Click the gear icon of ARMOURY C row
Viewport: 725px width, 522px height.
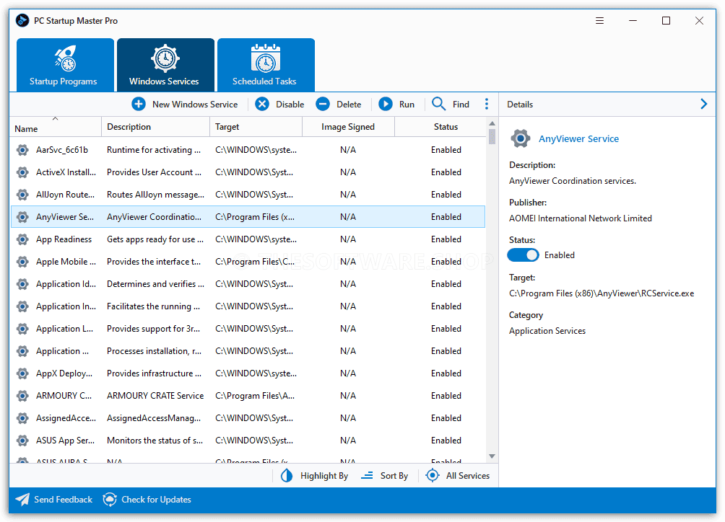(22, 396)
